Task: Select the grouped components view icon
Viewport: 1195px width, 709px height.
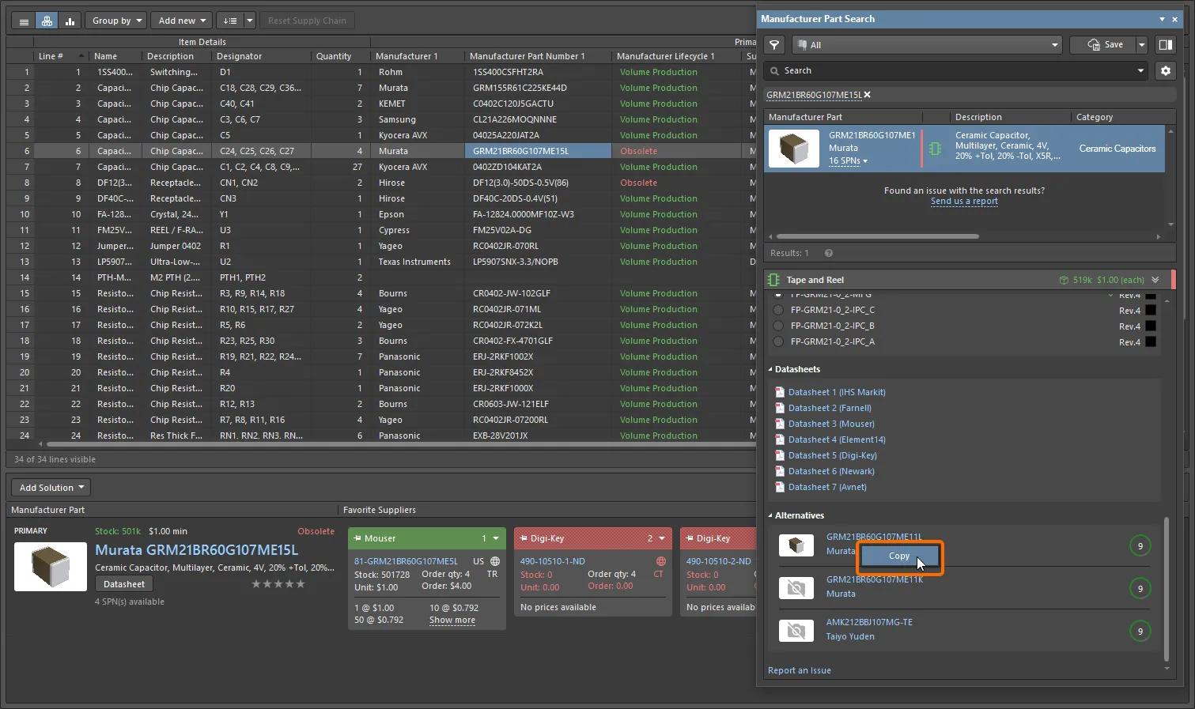Action: (47, 21)
